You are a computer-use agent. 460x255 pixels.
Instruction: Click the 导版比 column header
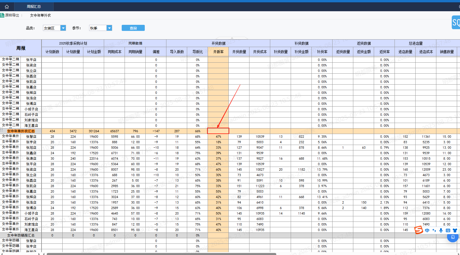pyautogui.click(x=198, y=52)
